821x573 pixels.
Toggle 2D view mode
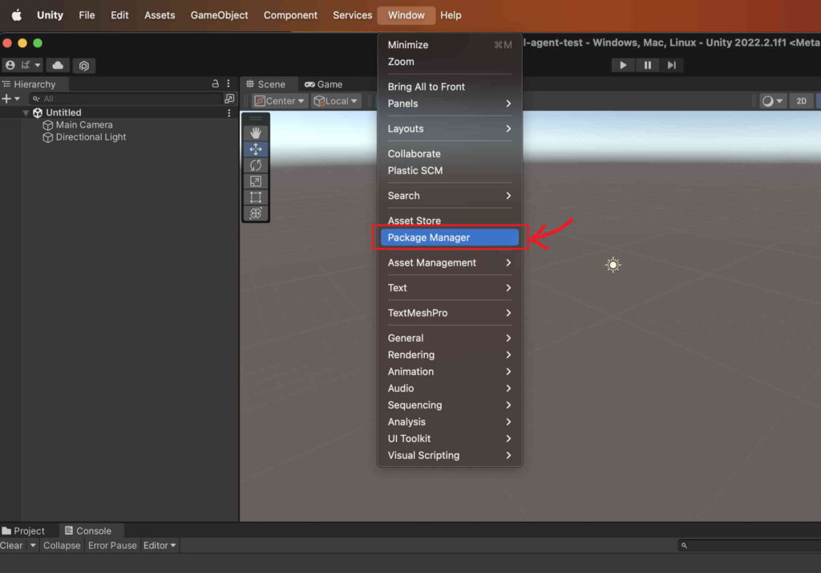click(801, 100)
